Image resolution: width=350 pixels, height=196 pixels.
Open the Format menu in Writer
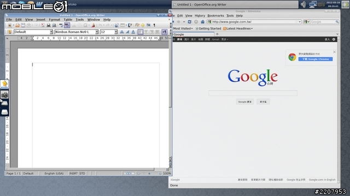pyautogui.click(x=55, y=20)
